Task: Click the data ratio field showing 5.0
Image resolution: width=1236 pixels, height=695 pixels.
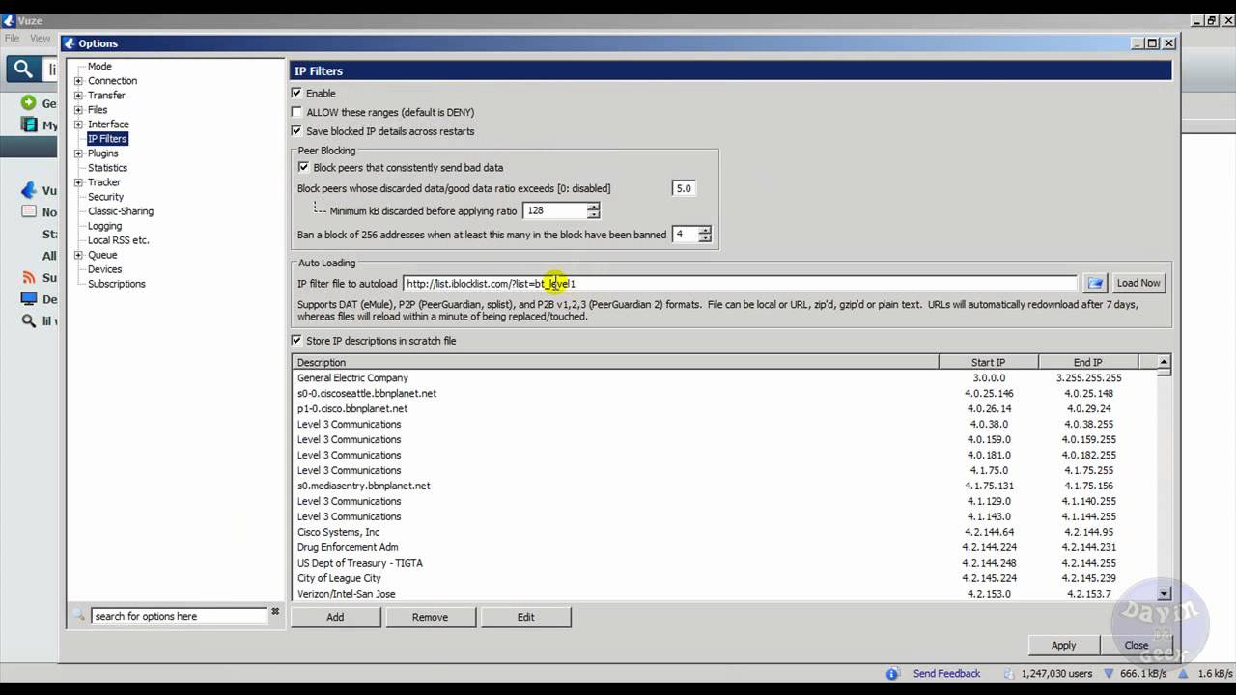Action: (x=684, y=188)
